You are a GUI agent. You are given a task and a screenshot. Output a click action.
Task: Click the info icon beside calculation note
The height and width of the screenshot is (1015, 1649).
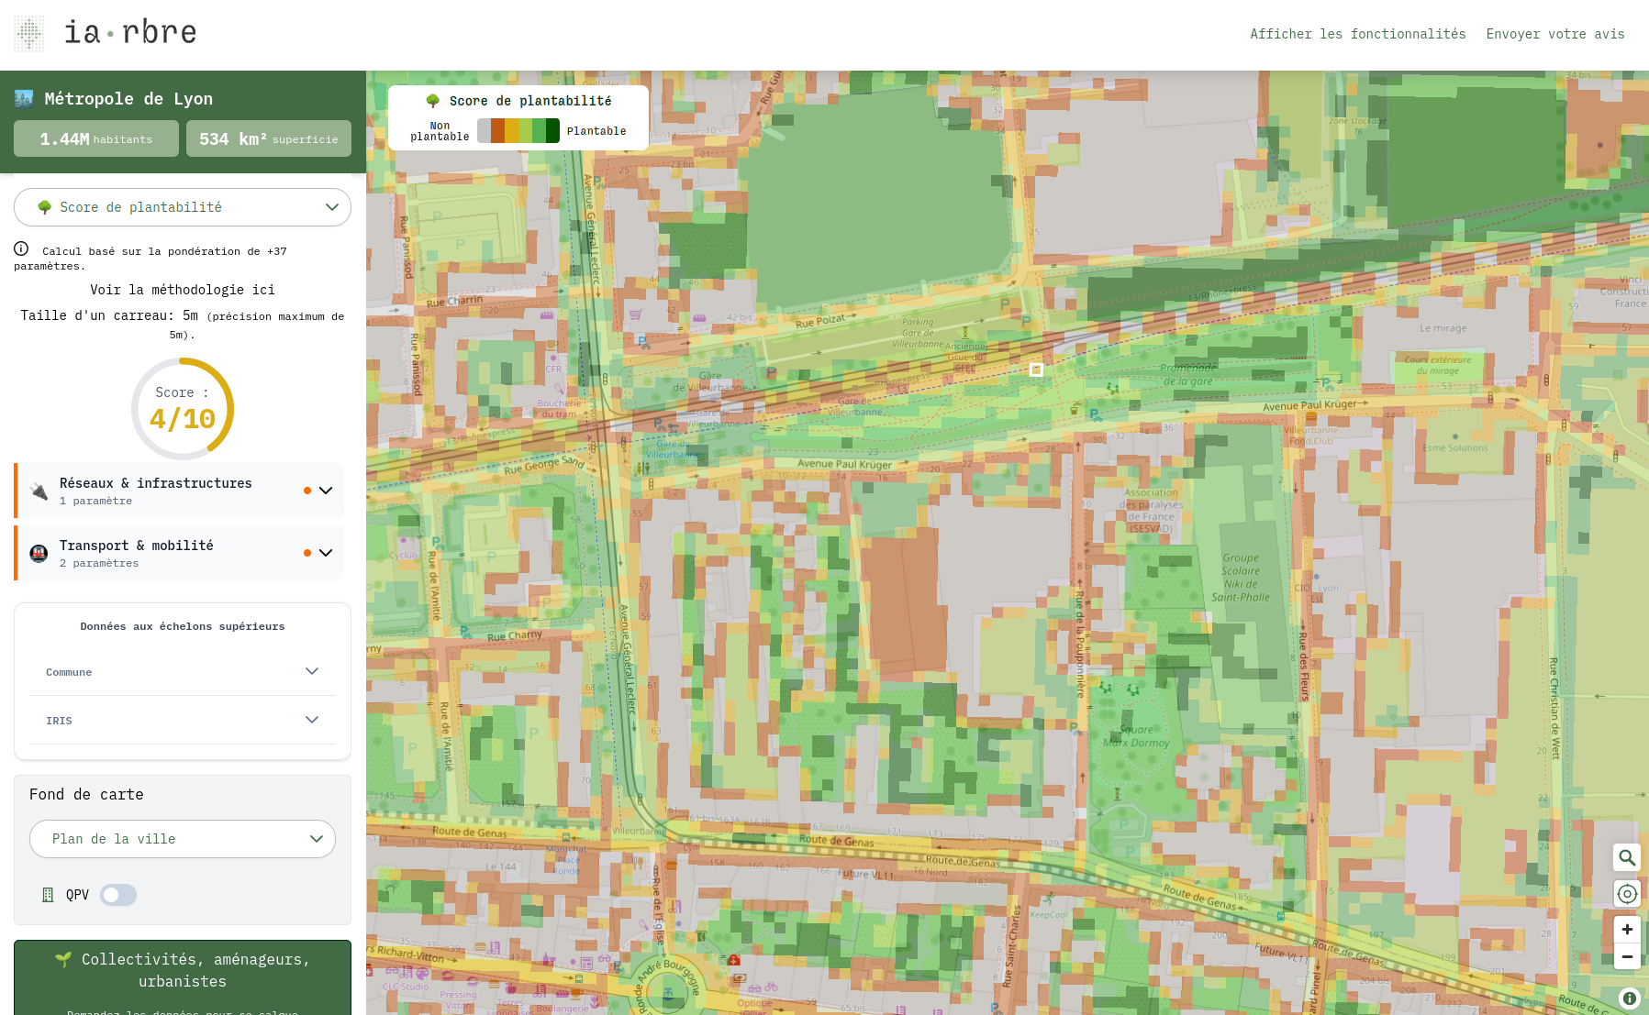(x=21, y=249)
